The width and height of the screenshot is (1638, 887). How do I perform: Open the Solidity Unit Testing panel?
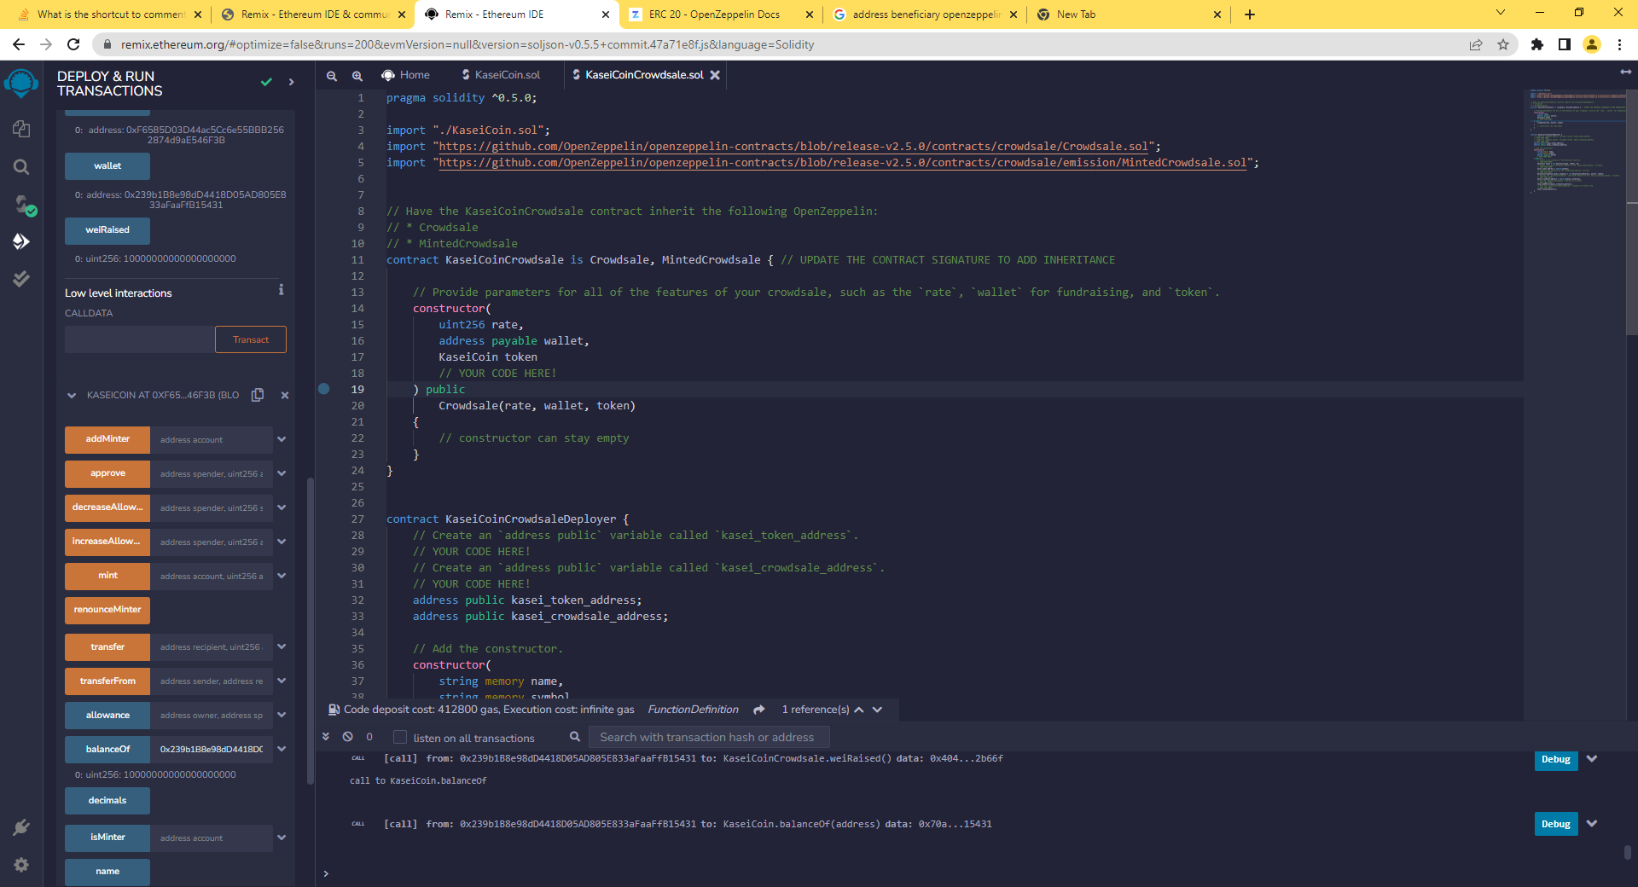[21, 279]
